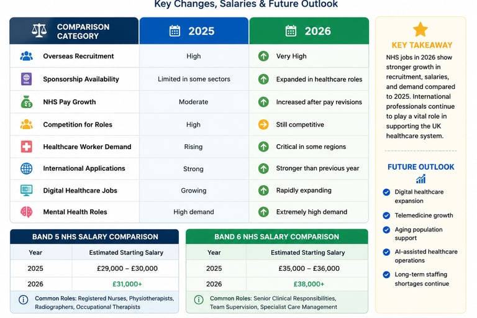Click the 'Moderate' cell for 2025 pay growth

point(194,102)
